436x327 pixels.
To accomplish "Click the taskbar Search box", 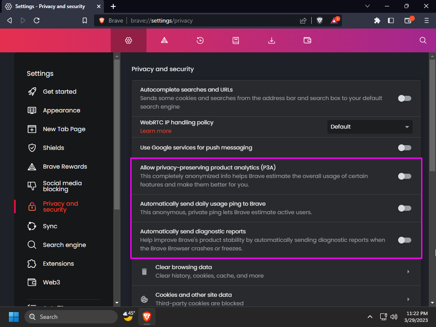I will coord(71,317).
